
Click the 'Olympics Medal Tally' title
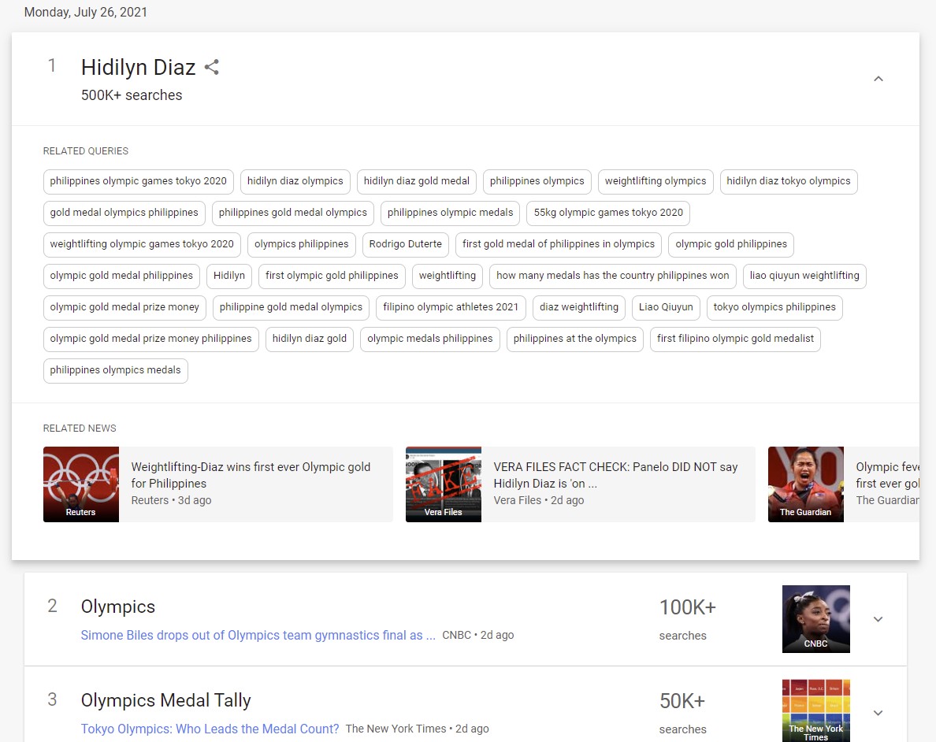[x=166, y=700]
